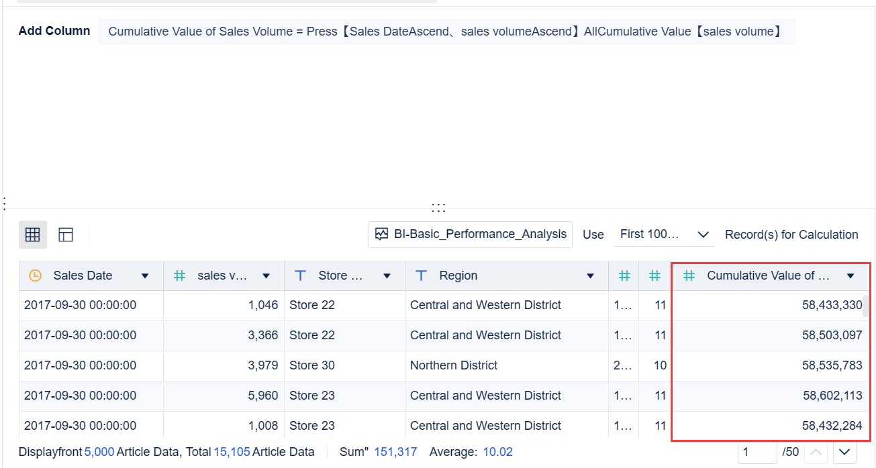Click the page number input field

click(x=757, y=452)
